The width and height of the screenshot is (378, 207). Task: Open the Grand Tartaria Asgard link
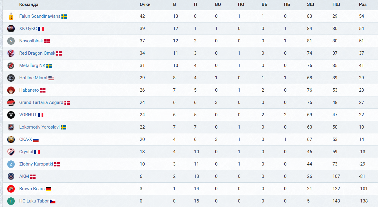(x=41, y=102)
